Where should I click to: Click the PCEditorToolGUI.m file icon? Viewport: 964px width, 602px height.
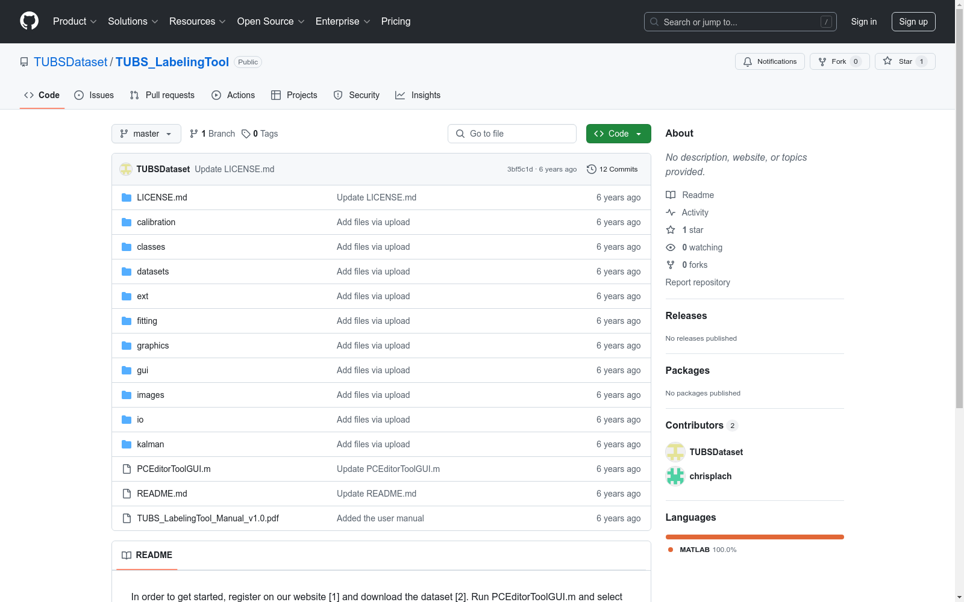point(127,469)
